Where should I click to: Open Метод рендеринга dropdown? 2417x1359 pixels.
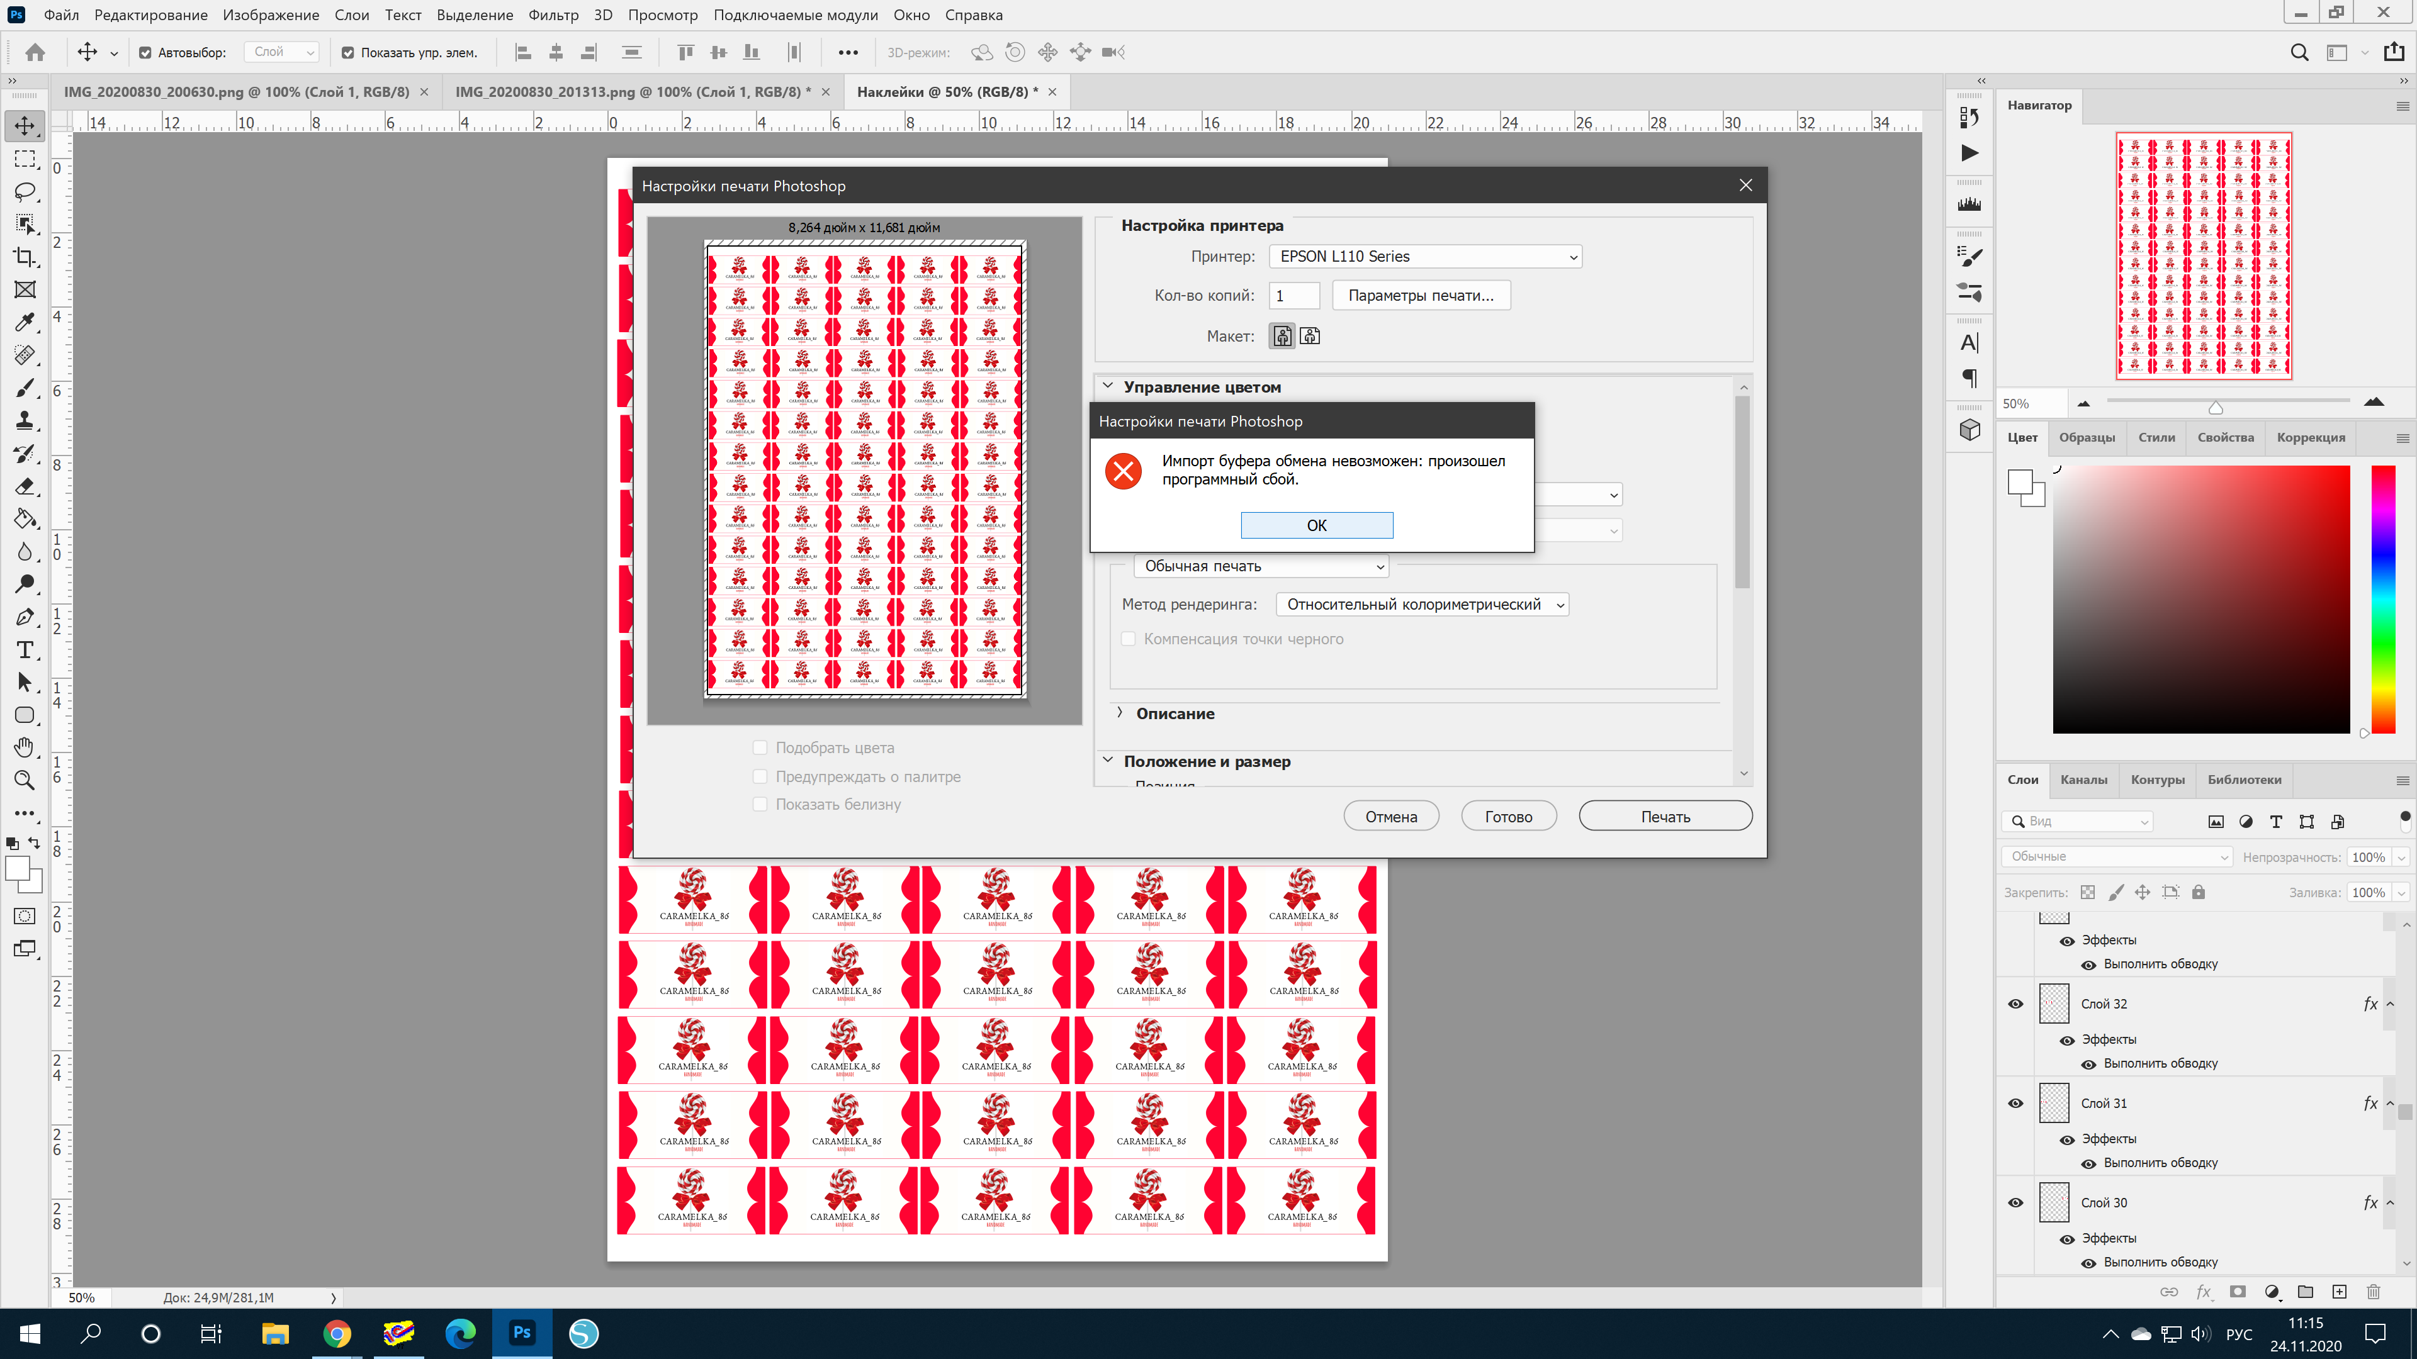[1423, 604]
